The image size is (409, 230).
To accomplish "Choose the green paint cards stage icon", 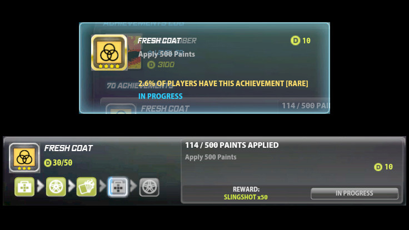I will (87, 187).
